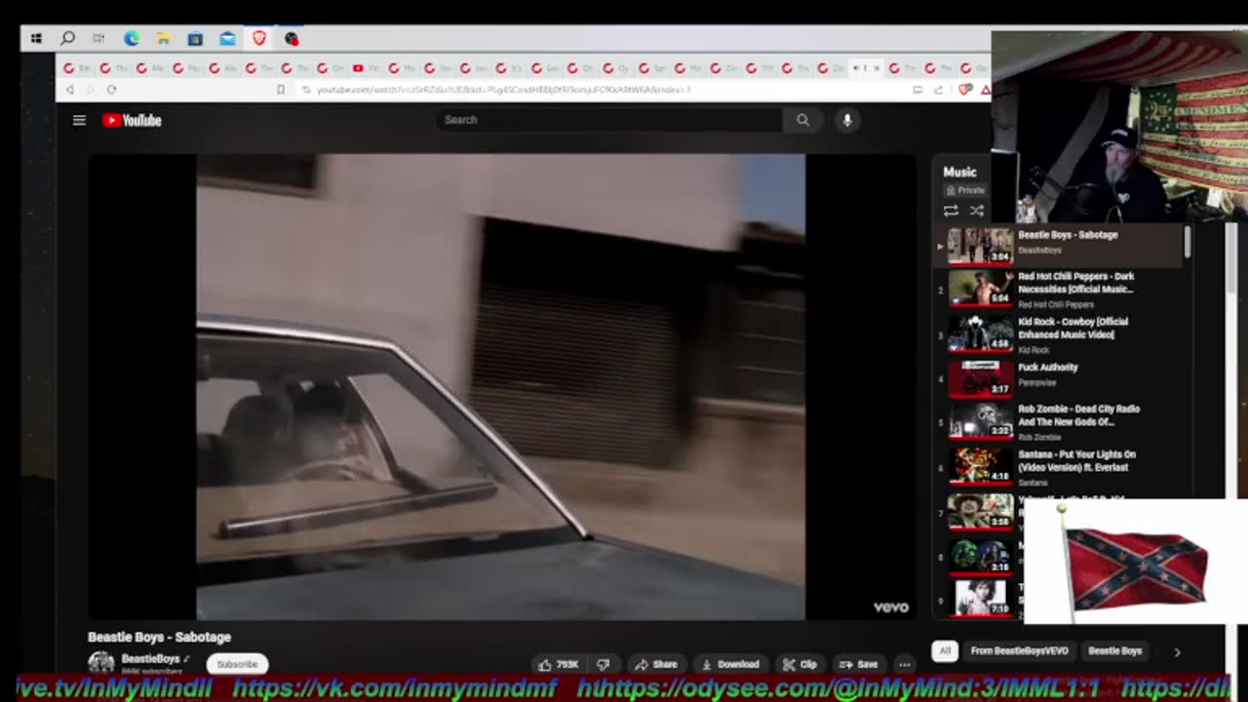Play Kid Rock - Cowboy video
The width and height of the screenshot is (1248, 702).
[1060, 333]
